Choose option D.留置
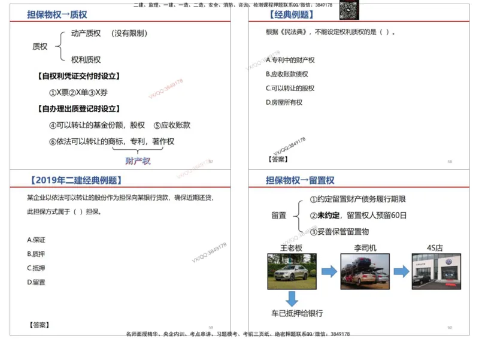 [36, 282]
